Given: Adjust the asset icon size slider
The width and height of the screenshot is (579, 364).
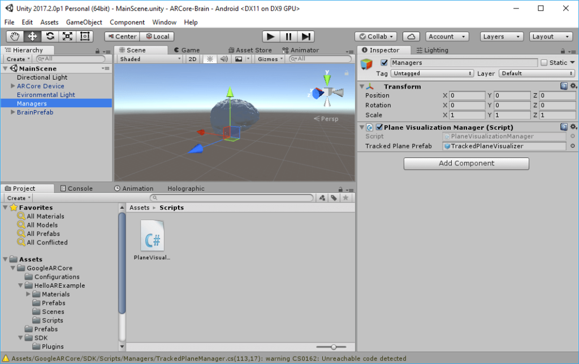Looking at the screenshot, I should coord(334,347).
